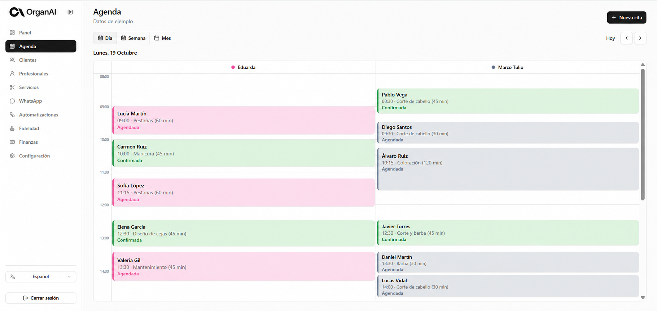Switch to the Día view tab
The width and height of the screenshot is (657, 311).
coord(105,38)
